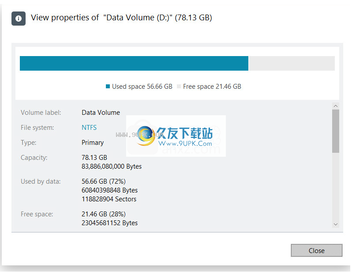This screenshot has width=352, height=272.
Task: Click the scrollbar up arrow
Action: tap(336, 106)
